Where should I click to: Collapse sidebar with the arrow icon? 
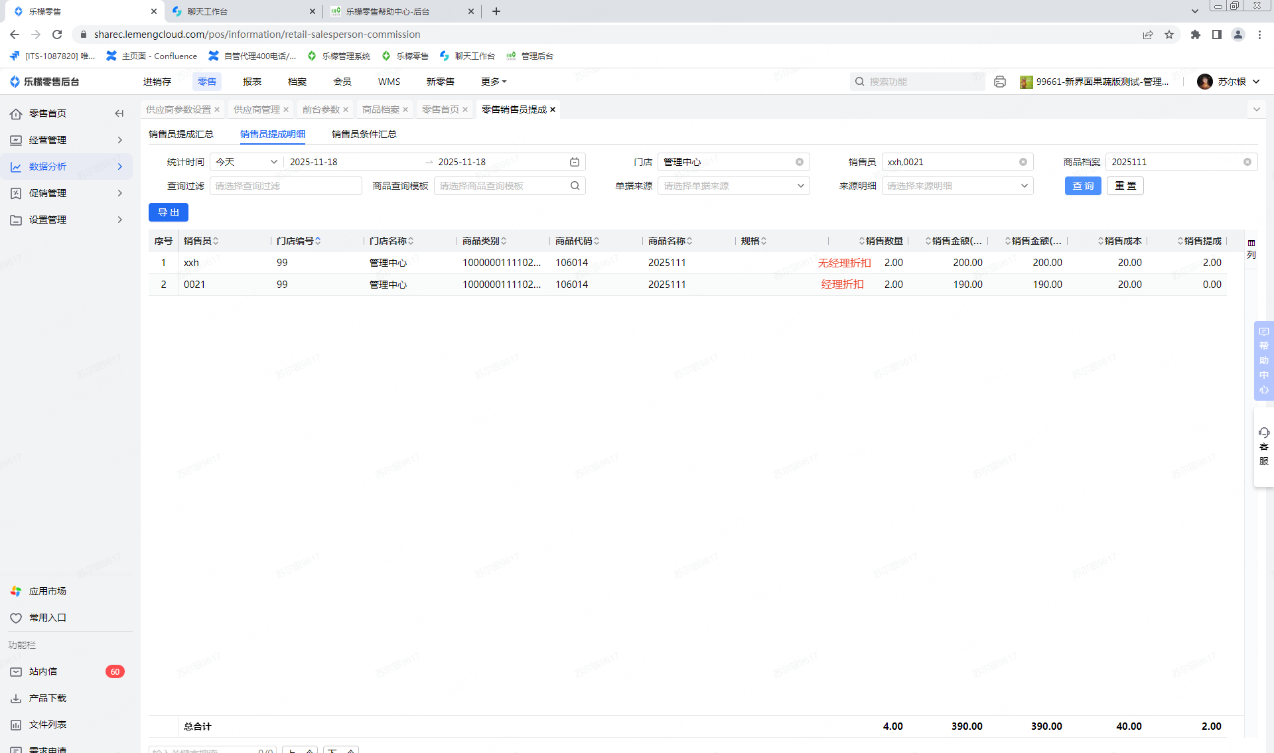tap(119, 113)
